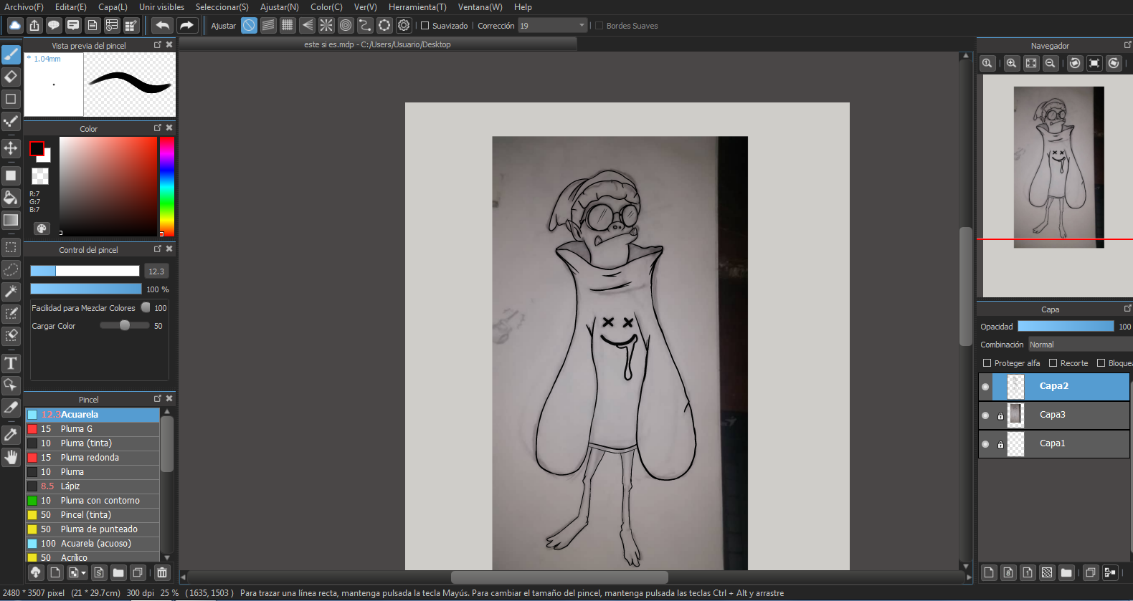Create a new layer folder in Capa panel
Viewport: 1133px width, 601px height.
coord(1066,572)
